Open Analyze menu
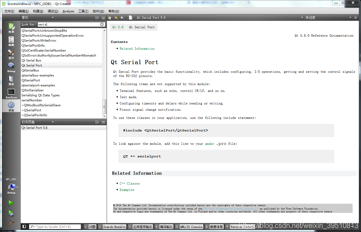The height and width of the screenshot is (232, 361). tap(68, 11)
